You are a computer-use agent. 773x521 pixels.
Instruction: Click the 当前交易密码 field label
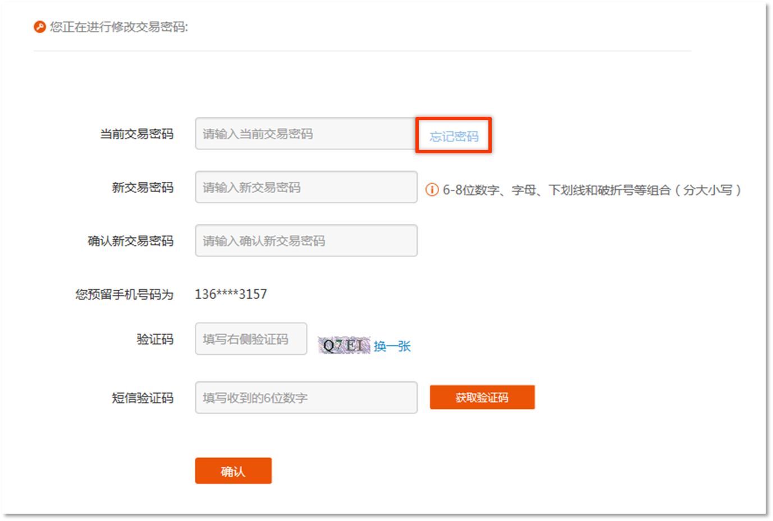(136, 134)
